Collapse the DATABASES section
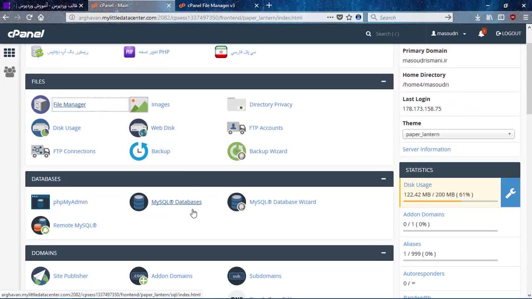Image resolution: width=532 pixels, height=299 pixels. click(383, 179)
